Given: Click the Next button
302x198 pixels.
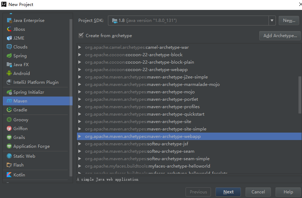Looking at the screenshot, I should [228, 192].
